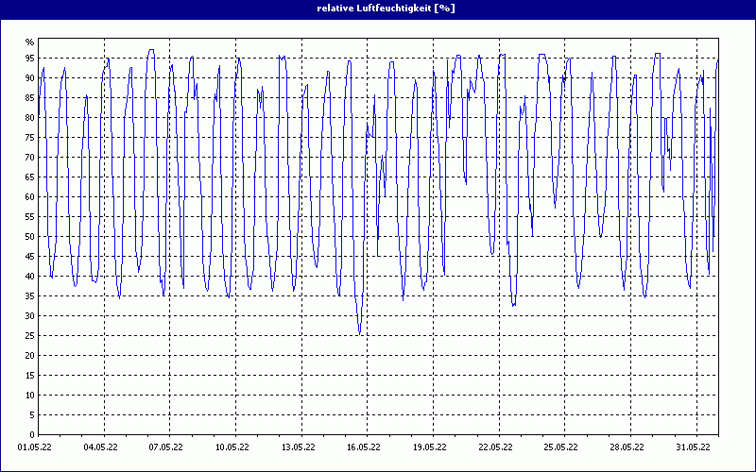
Task: Select the 04.05.22 date label
Action: coord(100,447)
